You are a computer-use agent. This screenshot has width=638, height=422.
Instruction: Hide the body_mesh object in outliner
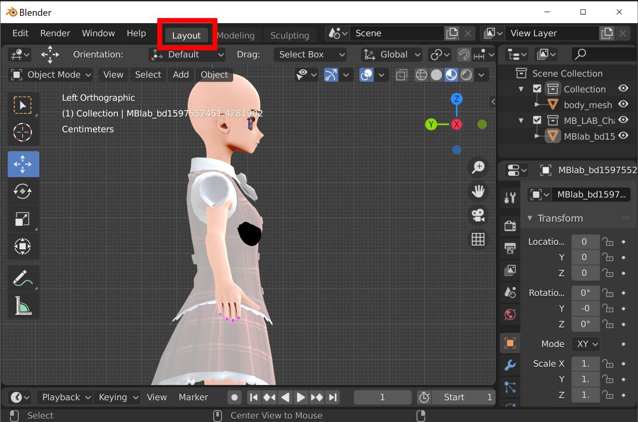[x=623, y=105]
